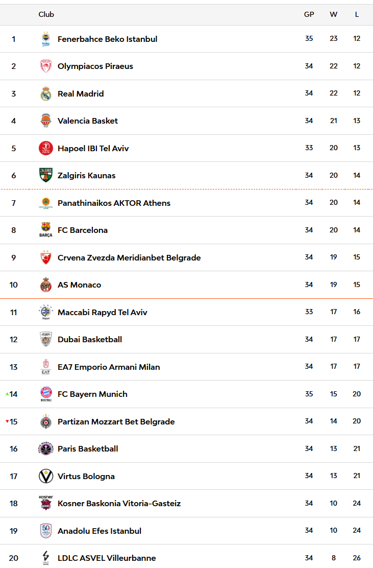
Task: Click the Real Madrid crest icon
Action: 46,94
